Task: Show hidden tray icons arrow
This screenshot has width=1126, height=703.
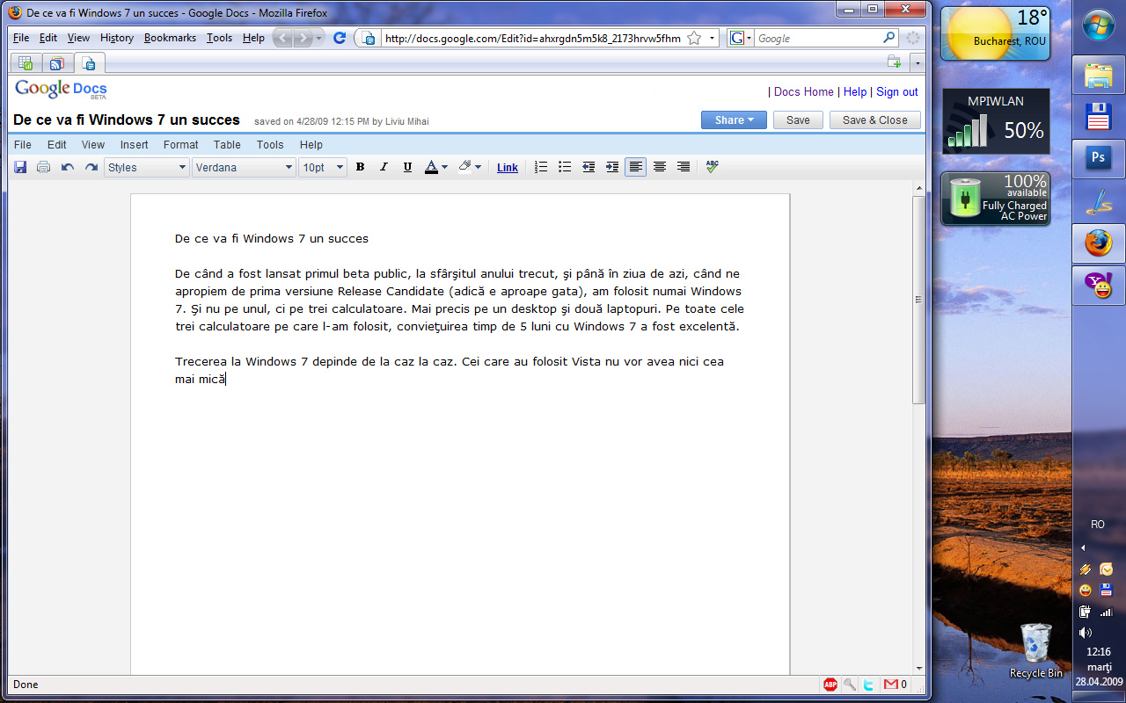Action: click(1083, 547)
